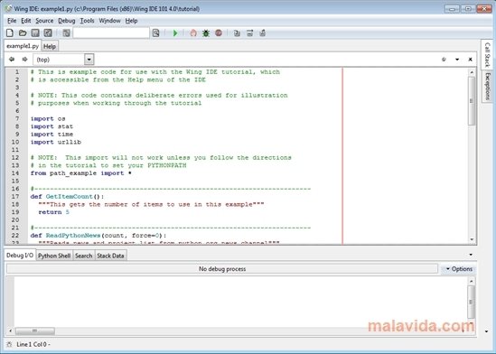Expand the (top) scope dropdown

point(89,60)
